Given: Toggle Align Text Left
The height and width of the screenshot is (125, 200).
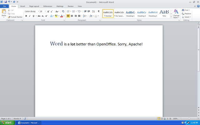Looking at the screenshot, I should pyautogui.click(x=68, y=16).
